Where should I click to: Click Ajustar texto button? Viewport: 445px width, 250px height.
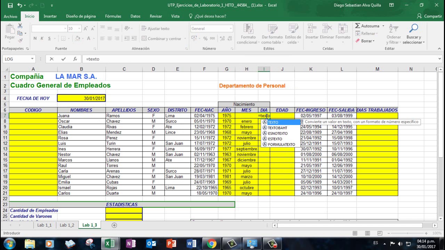pyautogui.click(x=155, y=28)
